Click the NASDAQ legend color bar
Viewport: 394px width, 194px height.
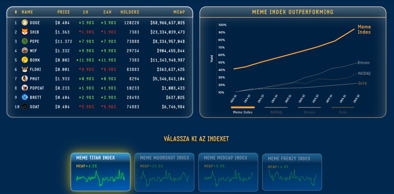276,107
